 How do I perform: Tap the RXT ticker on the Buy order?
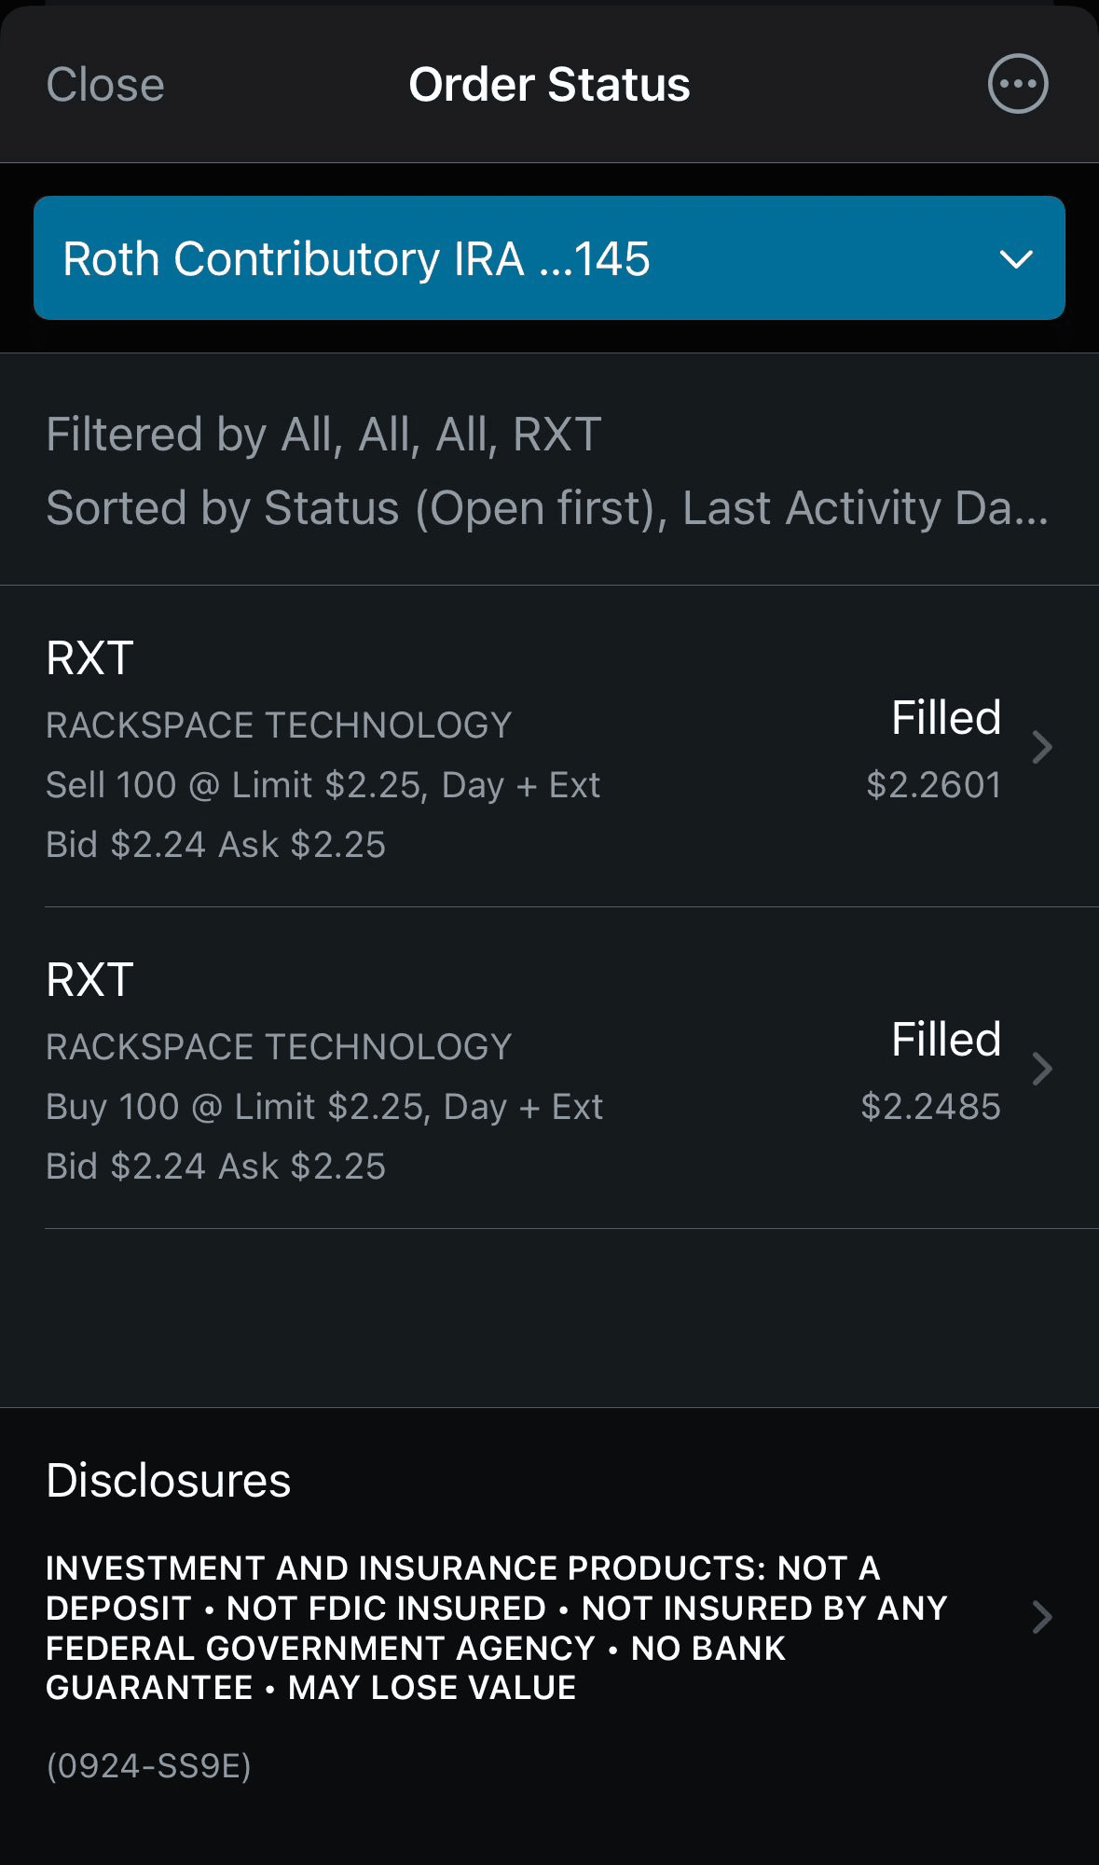pyautogui.click(x=90, y=980)
